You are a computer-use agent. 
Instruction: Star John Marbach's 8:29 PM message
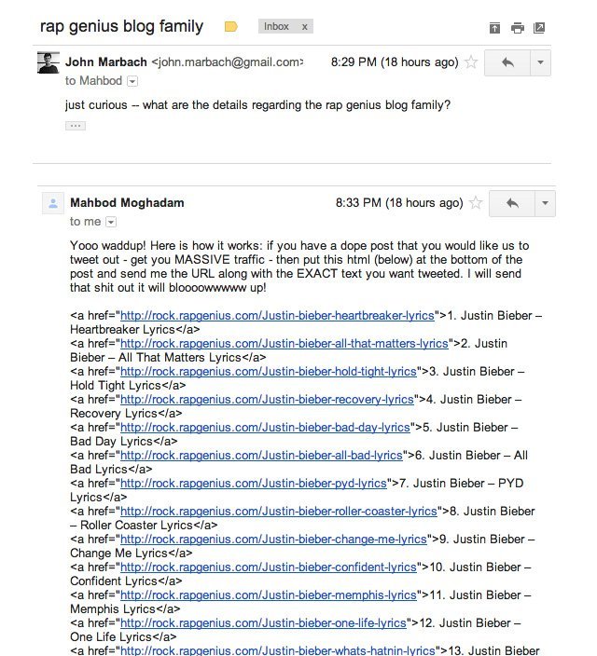471,62
